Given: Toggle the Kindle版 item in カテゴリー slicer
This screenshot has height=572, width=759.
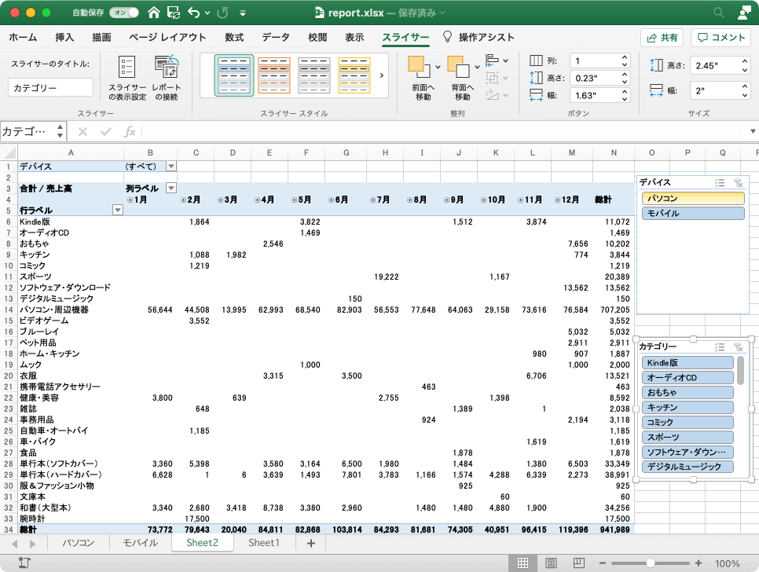Looking at the screenshot, I should click(x=687, y=363).
